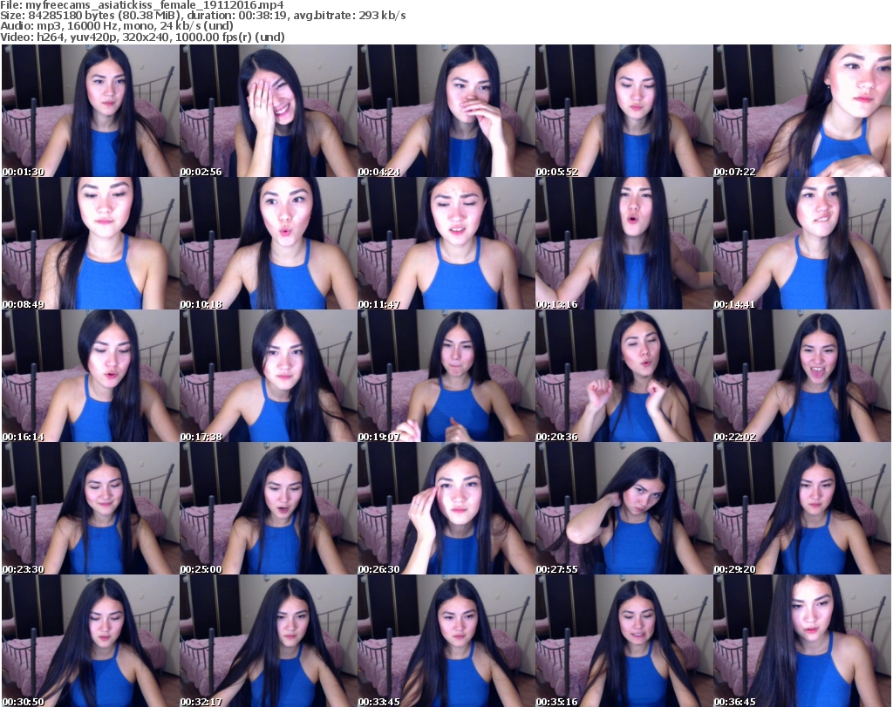Click the 'Size: 84285180 bytes' header line
Viewport: 893px width, 707px height.
(x=203, y=16)
